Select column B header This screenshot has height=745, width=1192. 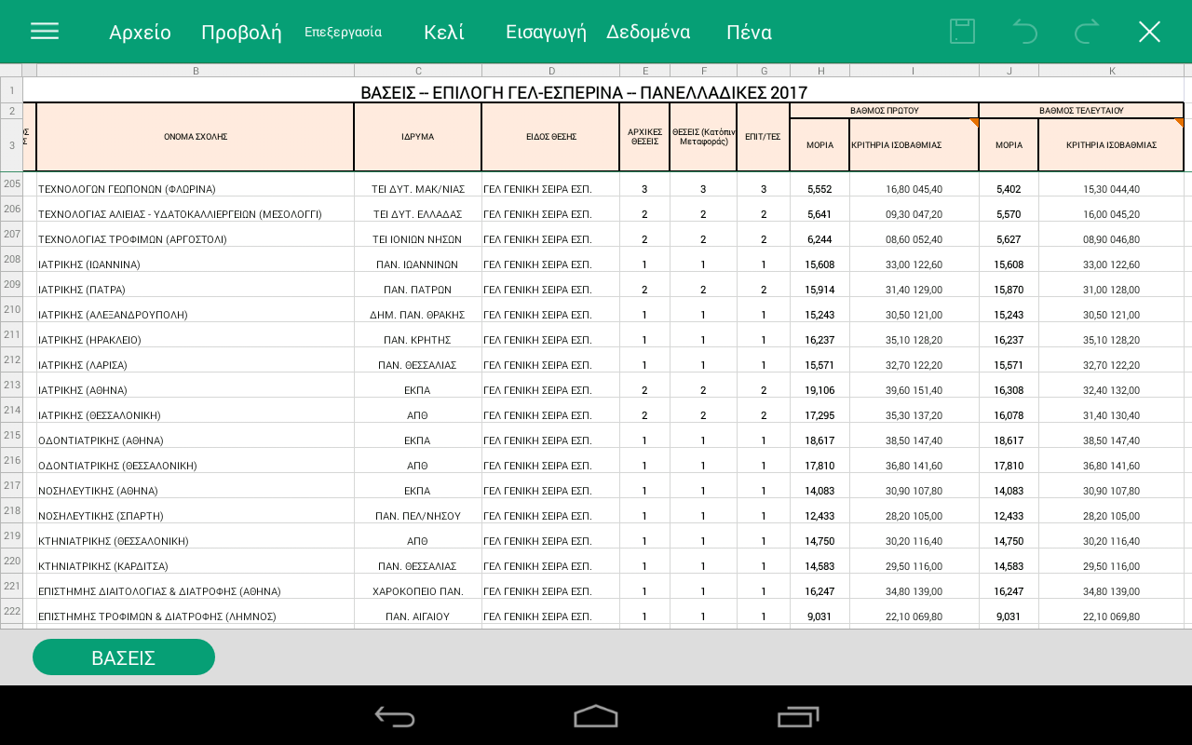(x=196, y=70)
